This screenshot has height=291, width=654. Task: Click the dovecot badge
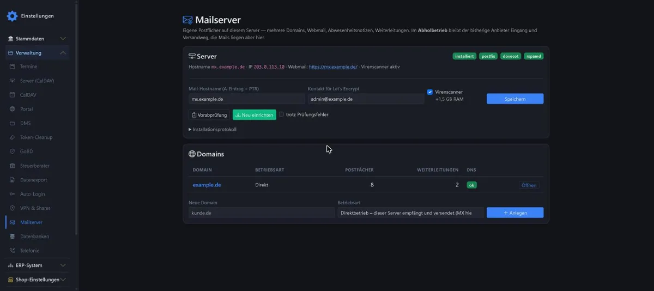pos(511,56)
